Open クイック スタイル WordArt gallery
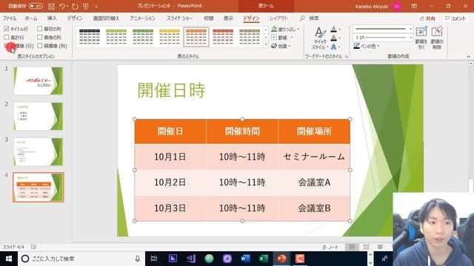The width and height of the screenshot is (474, 266). [320, 38]
